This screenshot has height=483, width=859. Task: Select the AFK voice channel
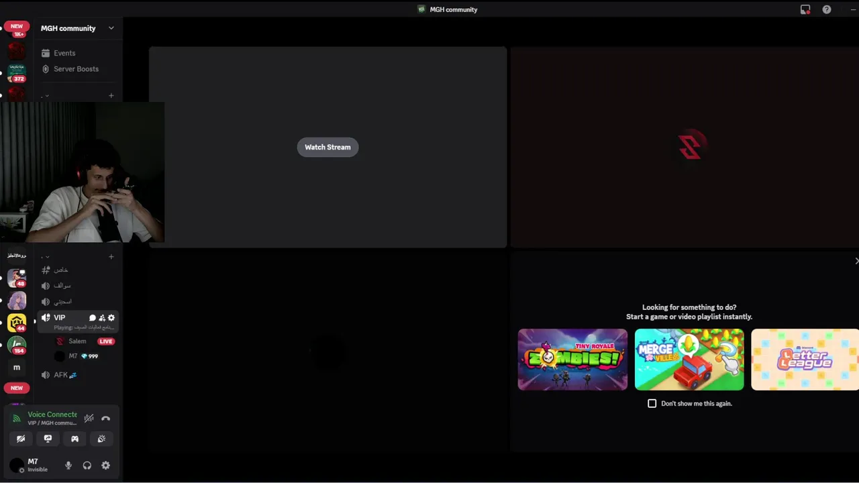click(65, 375)
